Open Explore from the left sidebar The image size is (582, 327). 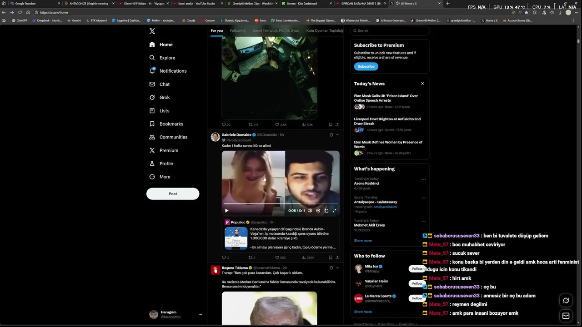click(x=162, y=58)
